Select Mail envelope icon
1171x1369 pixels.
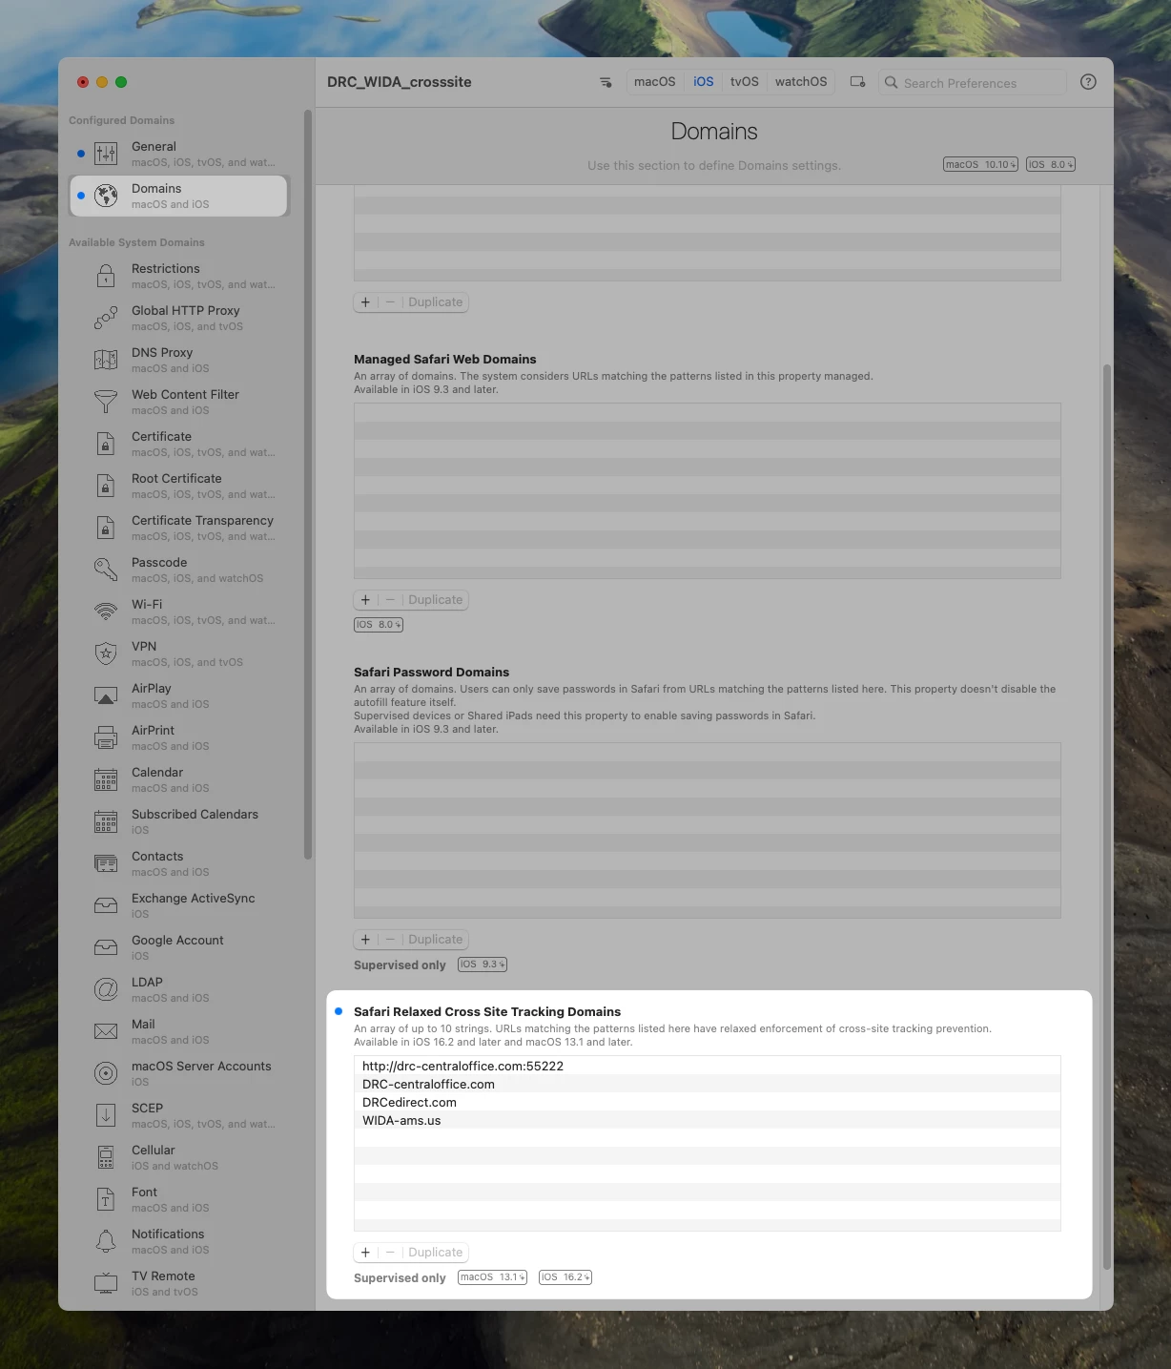(x=106, y=1031)
